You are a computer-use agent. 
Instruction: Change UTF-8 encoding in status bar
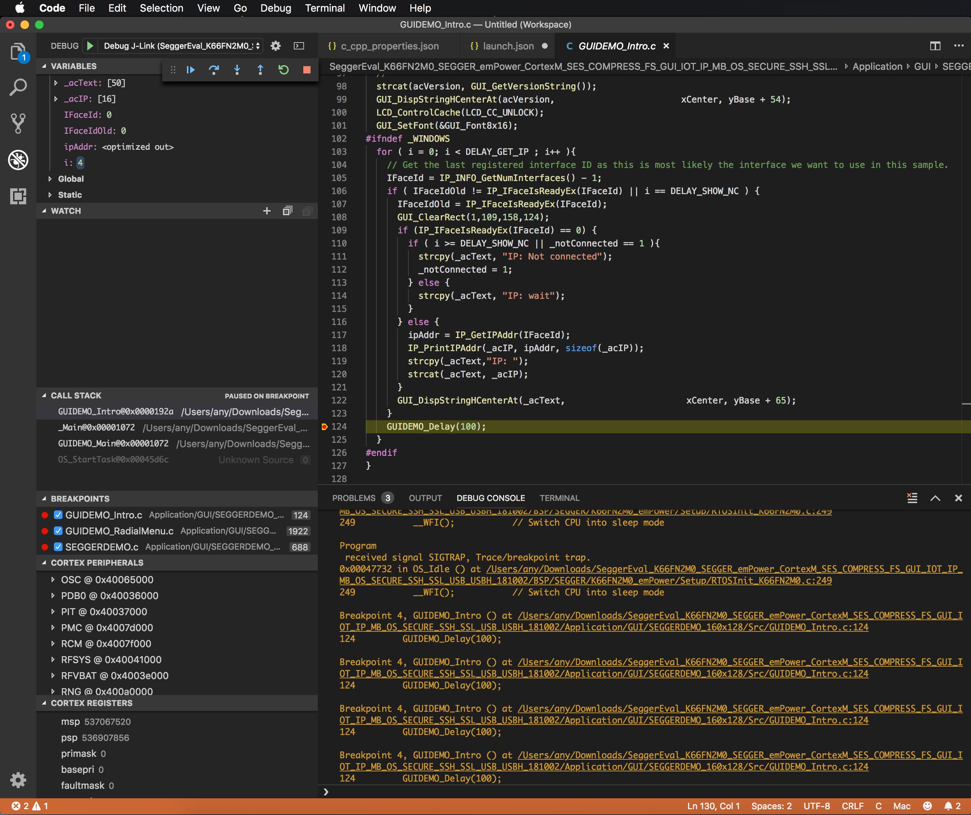tap(816, 806)
